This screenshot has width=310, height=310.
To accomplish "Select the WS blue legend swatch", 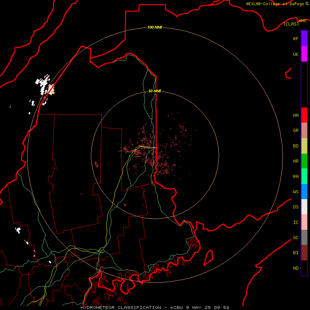I will tap(304, 192).
